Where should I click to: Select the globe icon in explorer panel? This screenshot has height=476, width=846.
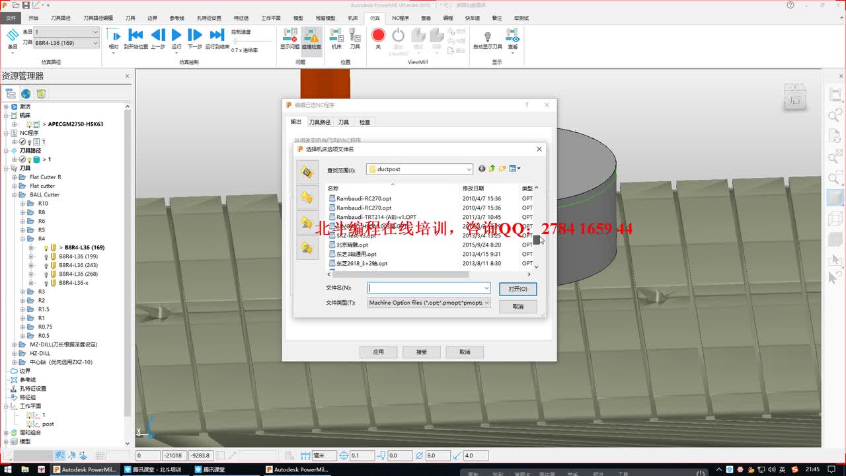(x=26, y=94)
